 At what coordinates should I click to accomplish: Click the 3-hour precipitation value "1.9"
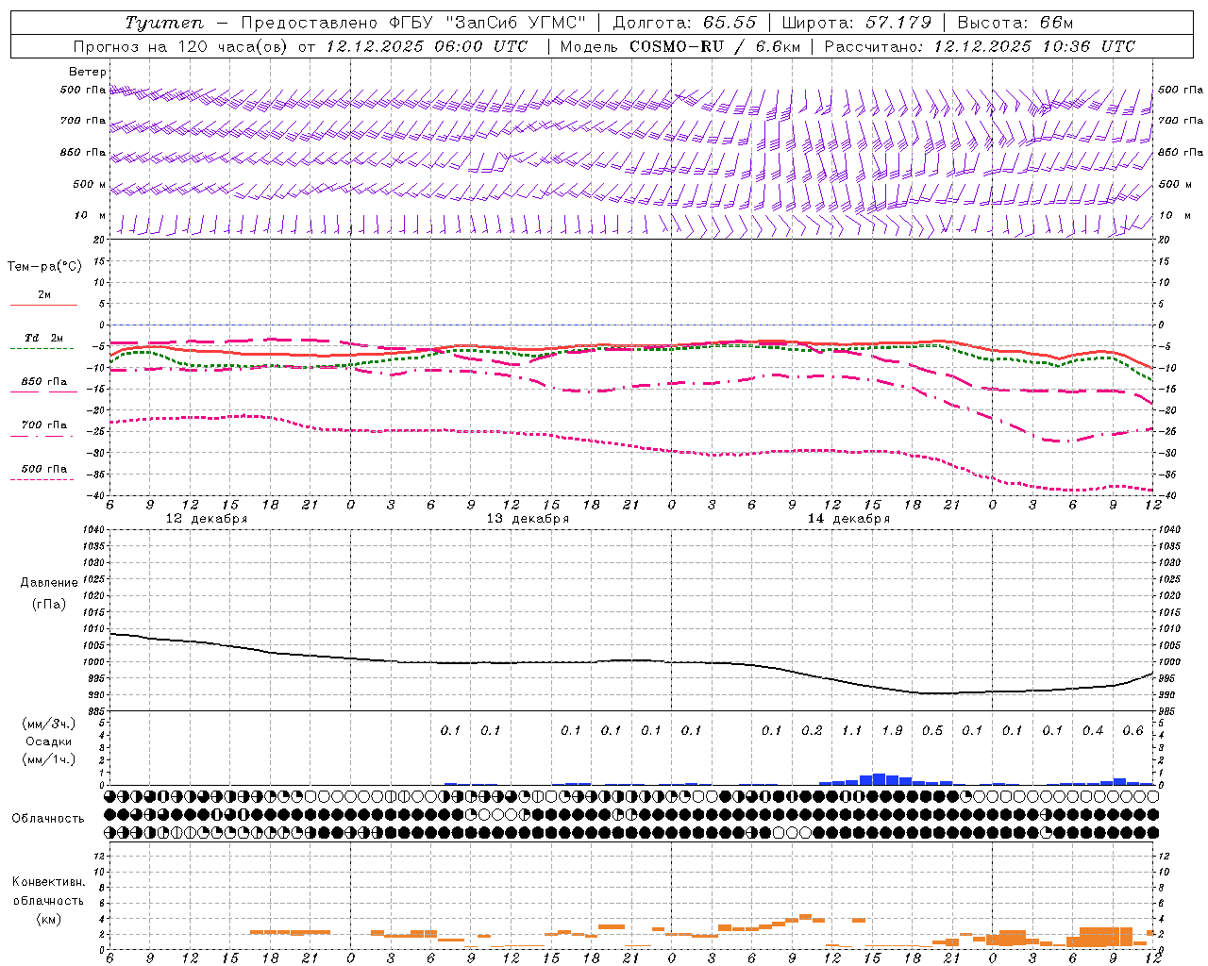click(x=892, y=730)
